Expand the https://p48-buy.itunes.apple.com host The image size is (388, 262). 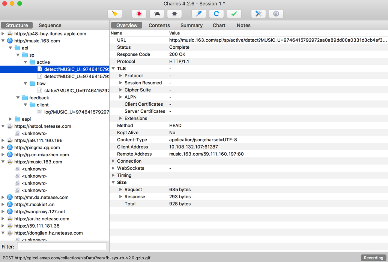pyautogui.click(x=3, y=34)
